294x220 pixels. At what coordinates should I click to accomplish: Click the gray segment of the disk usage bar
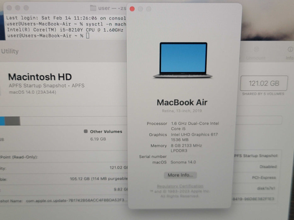click(12, 121)
